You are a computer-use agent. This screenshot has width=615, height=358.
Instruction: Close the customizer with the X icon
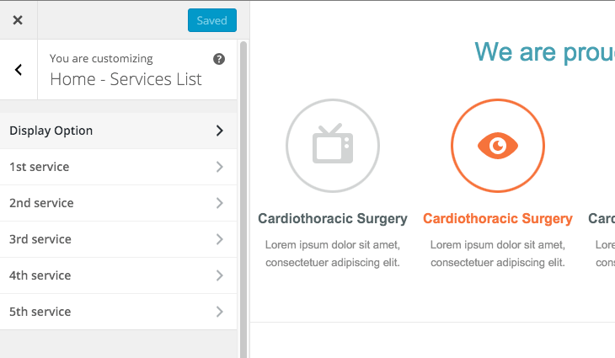18,20
